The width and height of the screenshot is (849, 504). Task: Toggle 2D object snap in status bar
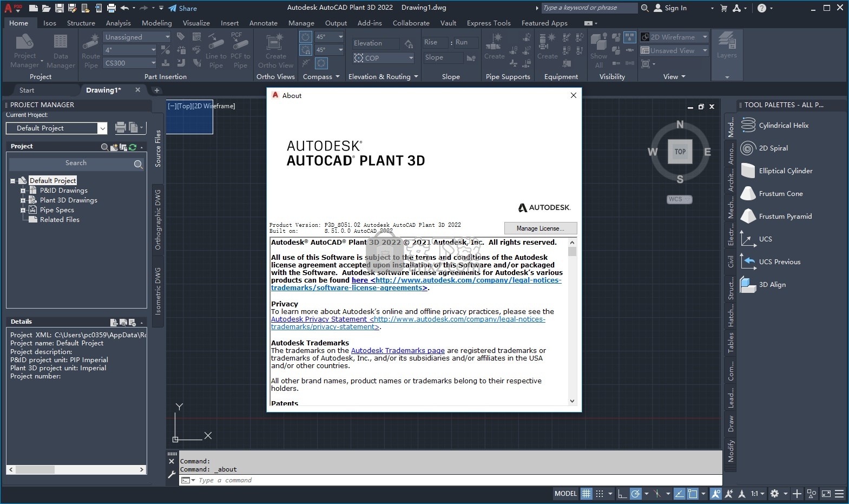(693, 494)
